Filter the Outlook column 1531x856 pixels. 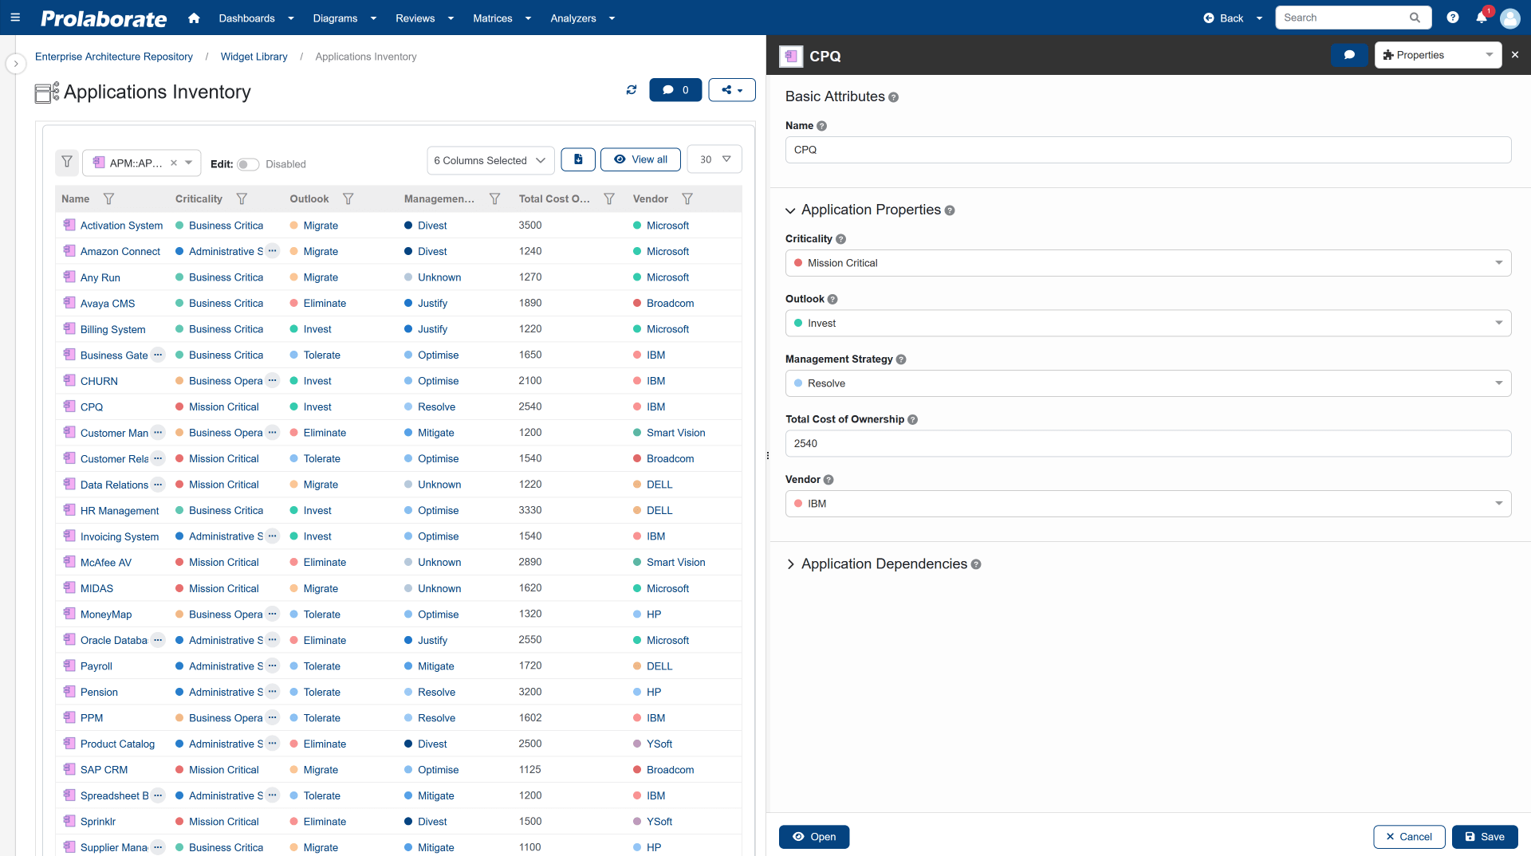348,199
